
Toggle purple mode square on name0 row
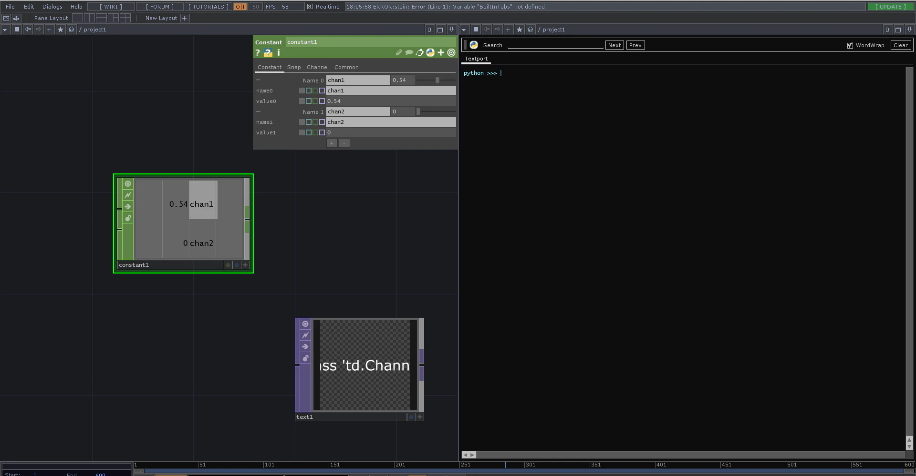[x=322, y=91]
